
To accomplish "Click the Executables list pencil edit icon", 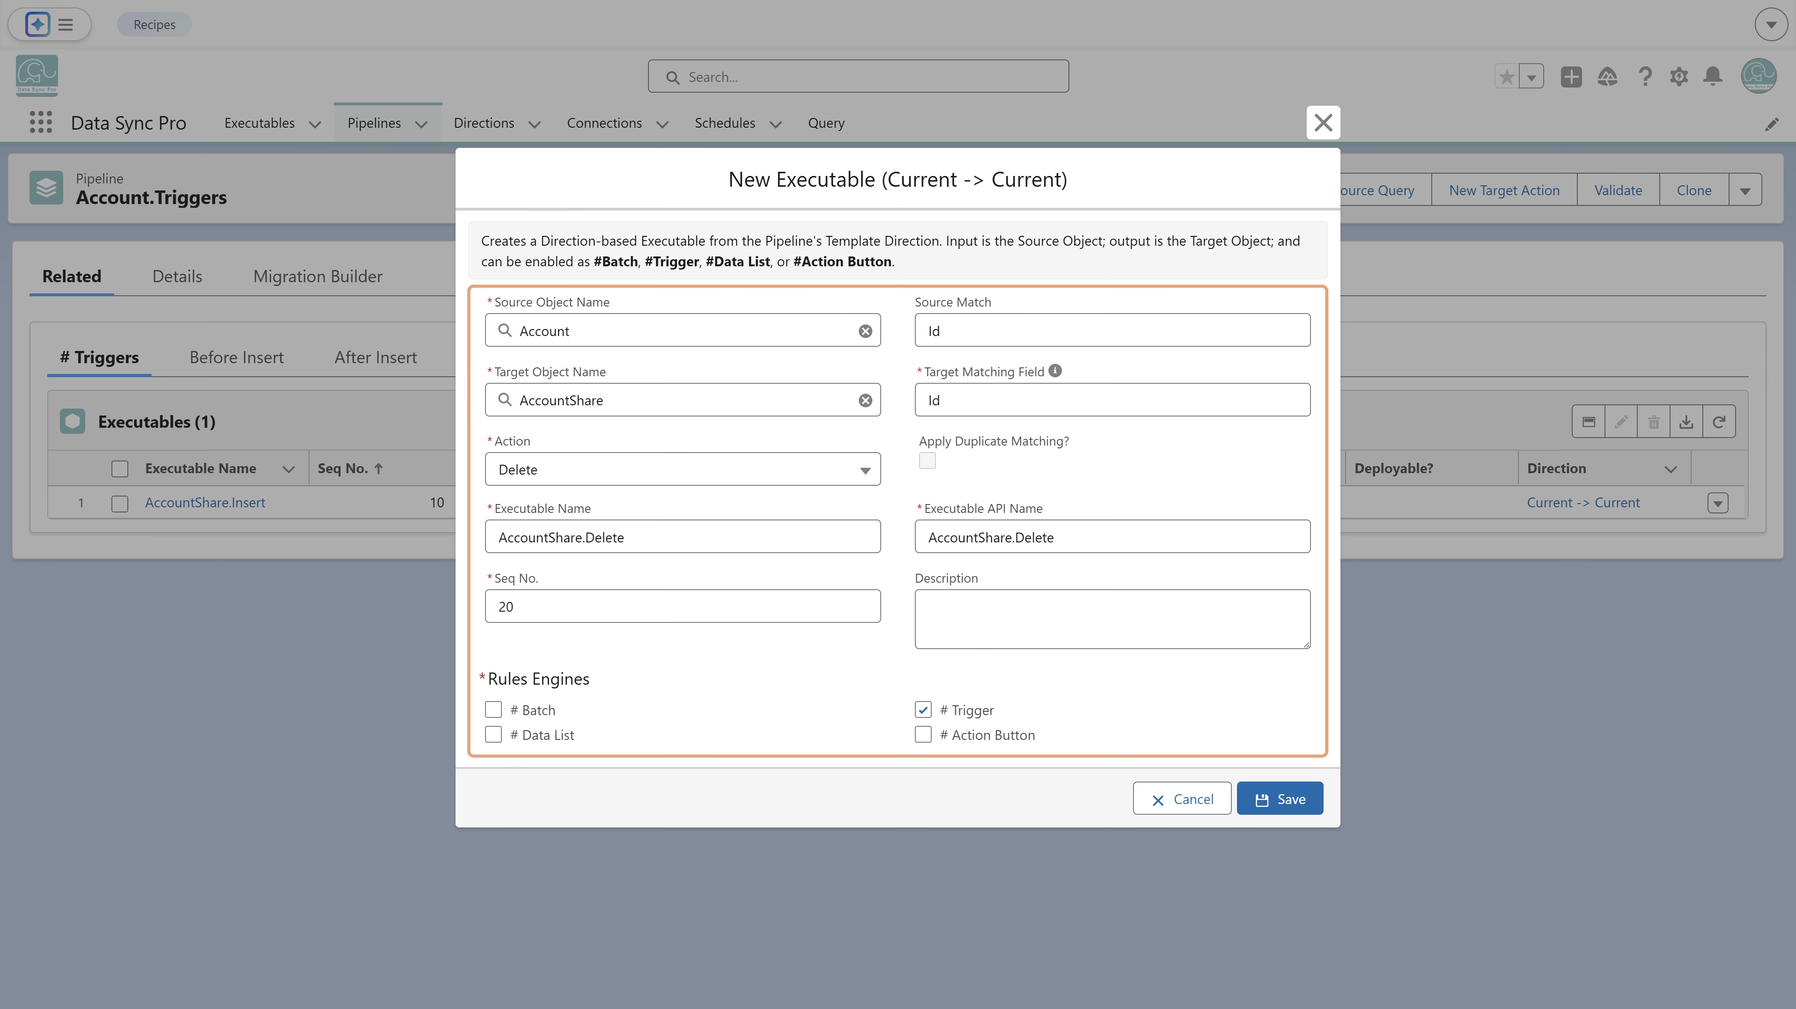I will coord(1621,422).
